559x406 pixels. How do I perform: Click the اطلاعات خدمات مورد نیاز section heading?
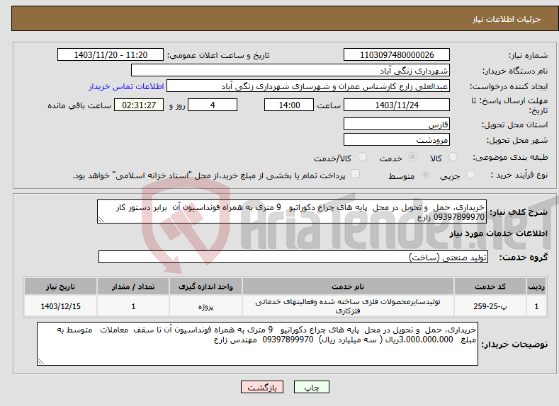click(498, 233)
